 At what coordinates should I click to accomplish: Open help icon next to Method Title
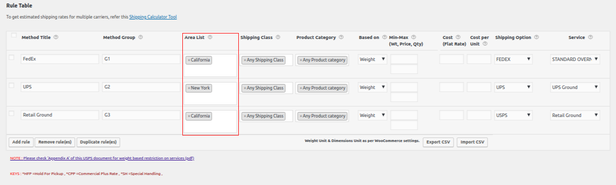pos(56,37)
